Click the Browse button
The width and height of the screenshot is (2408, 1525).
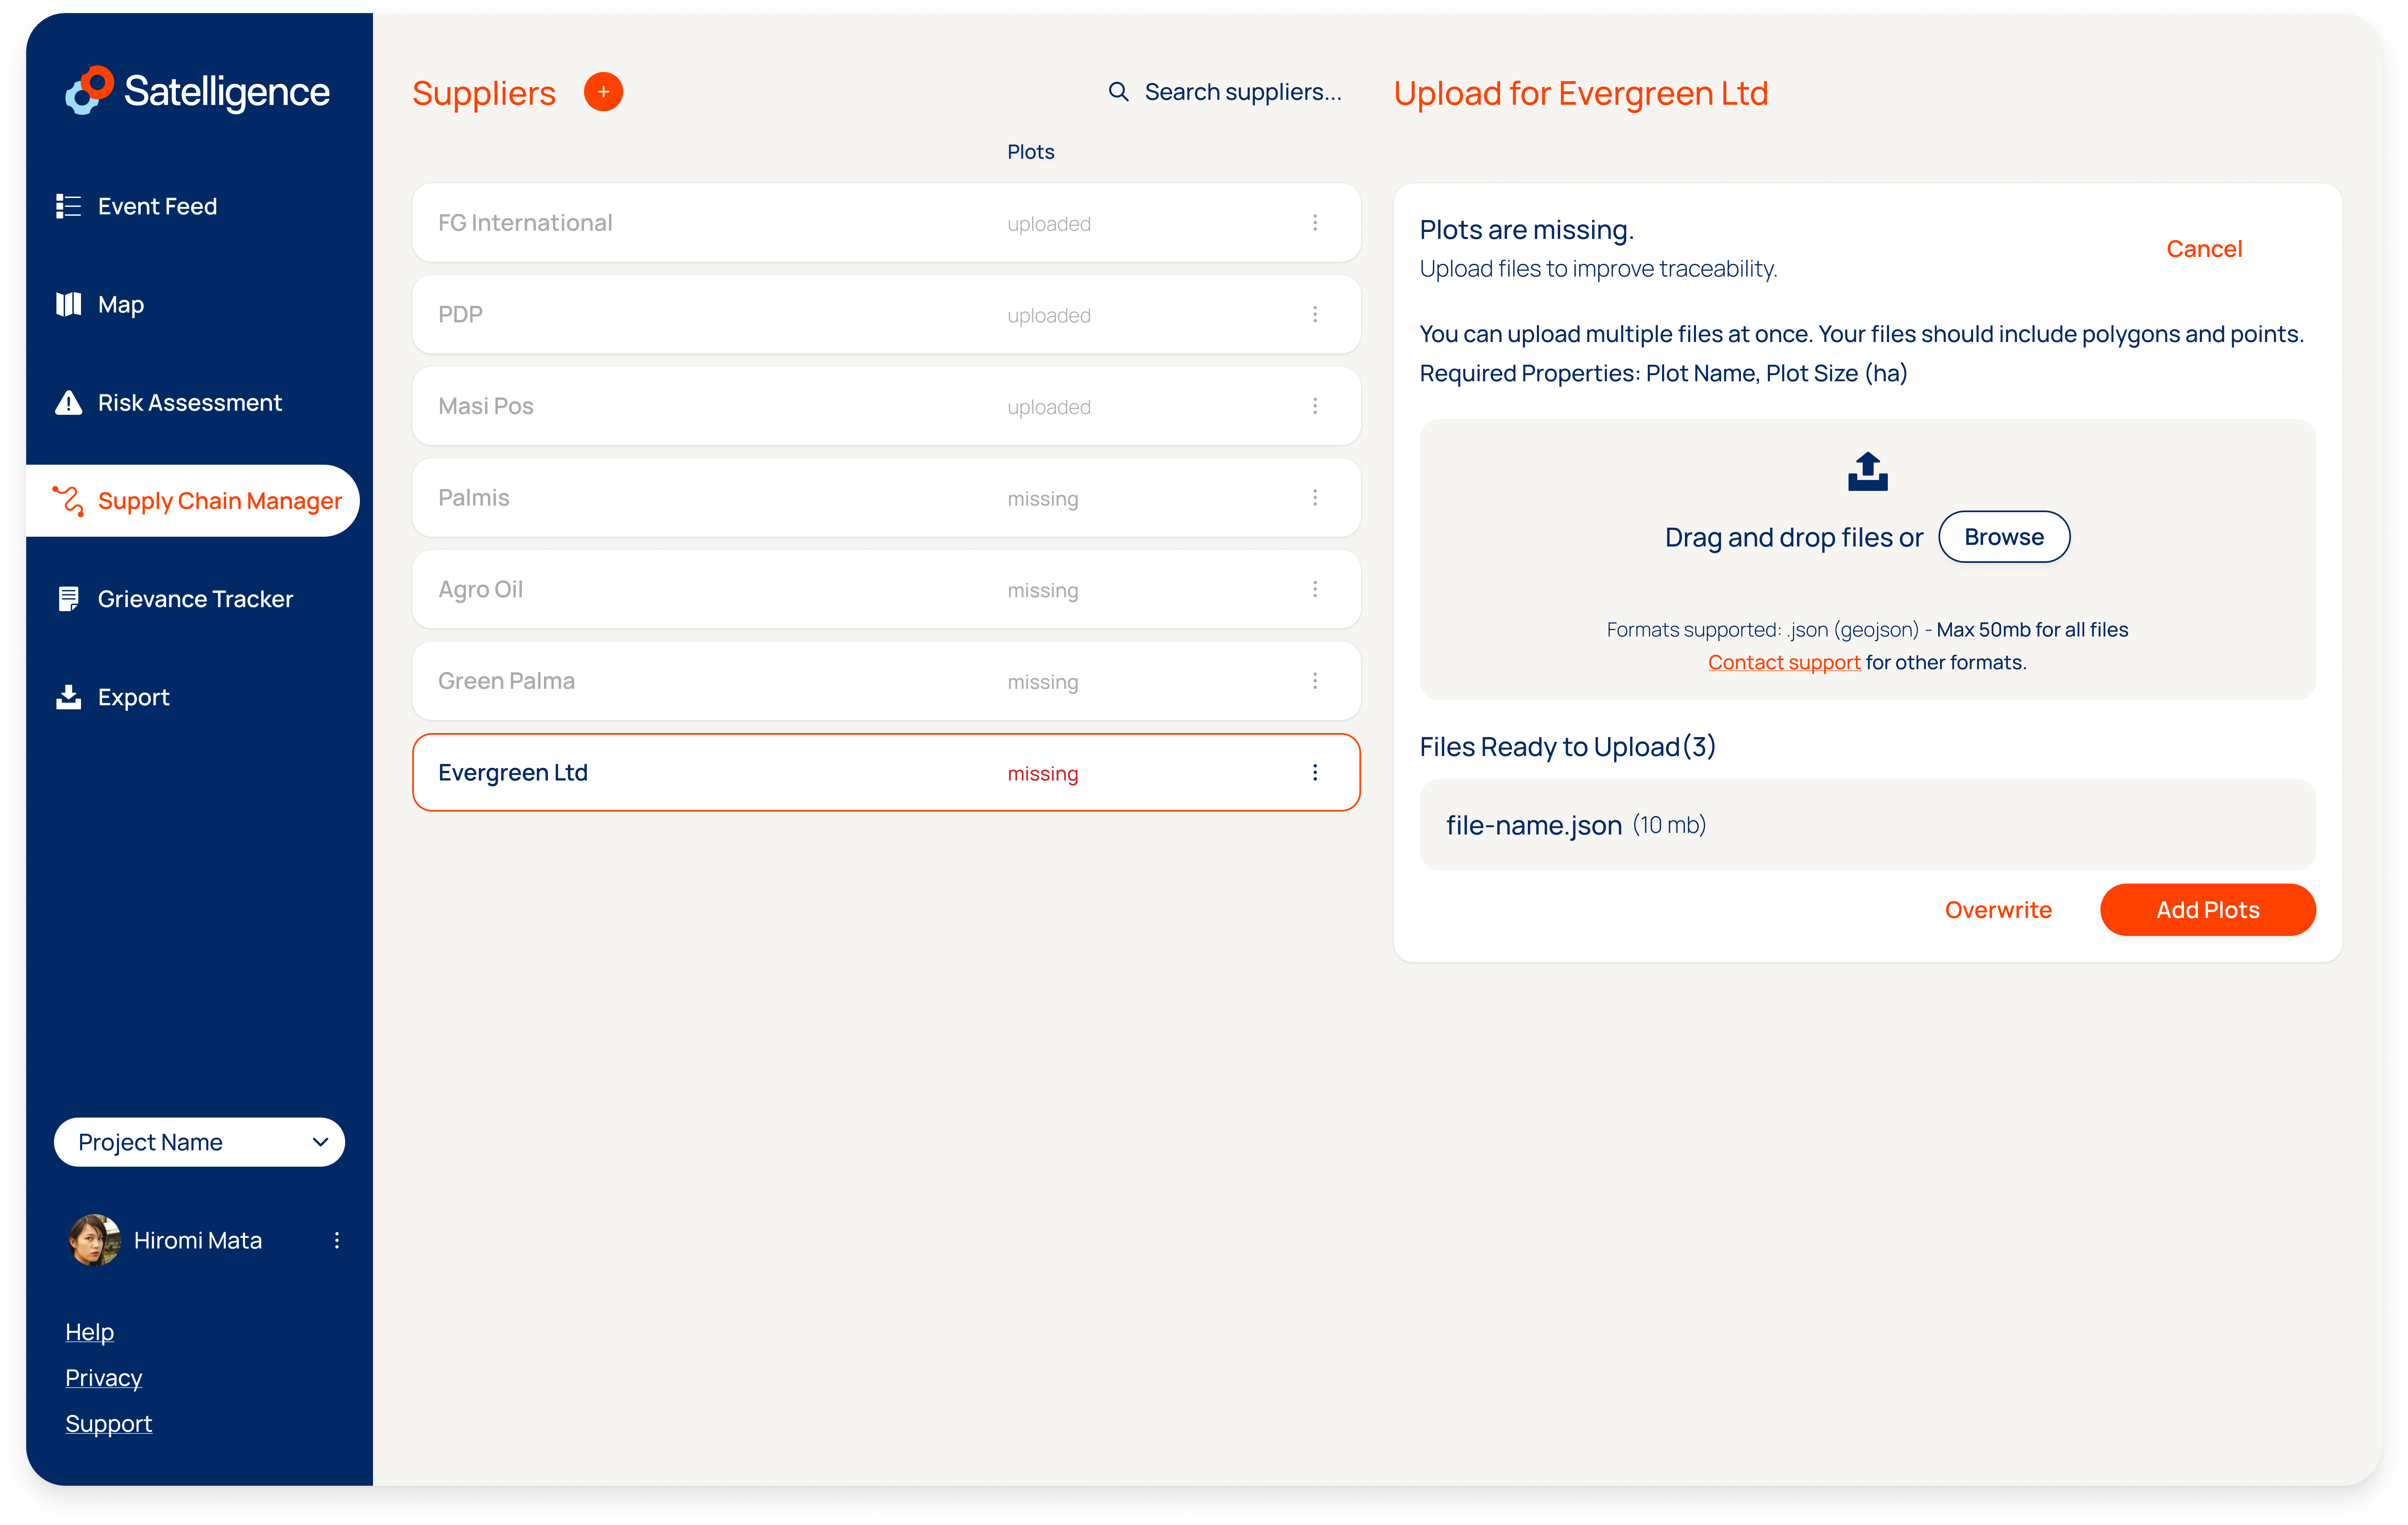click(2003, 537)
